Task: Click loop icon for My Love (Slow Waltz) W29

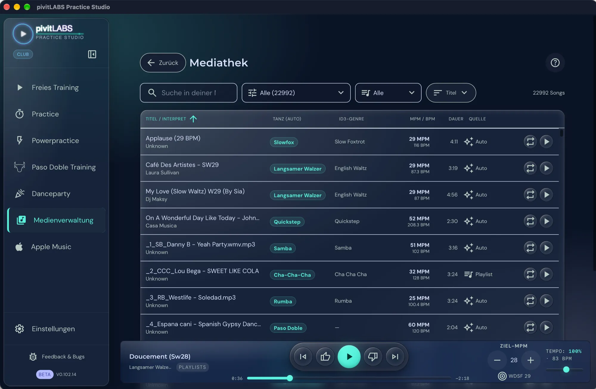Action: (530, 194)
